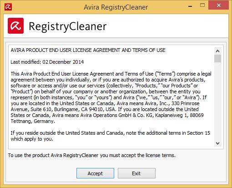This screenshot has height=188, width=232.
Task: Click the line mentioning 'Section 15'
Action: pyautogui.click(x=110, y=133)
